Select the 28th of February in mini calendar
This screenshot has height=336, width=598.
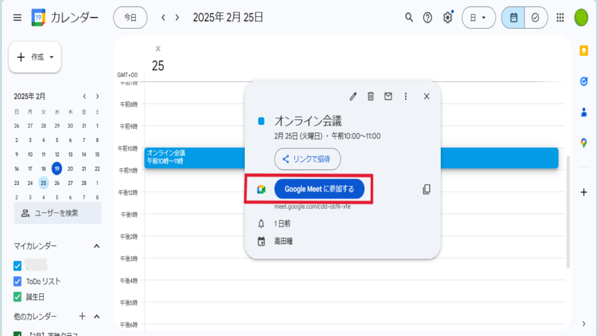pos(84,183)
